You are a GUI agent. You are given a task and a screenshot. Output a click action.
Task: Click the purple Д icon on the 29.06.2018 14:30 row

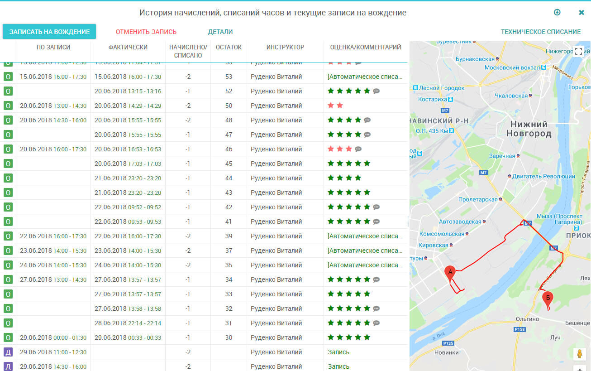8,366
